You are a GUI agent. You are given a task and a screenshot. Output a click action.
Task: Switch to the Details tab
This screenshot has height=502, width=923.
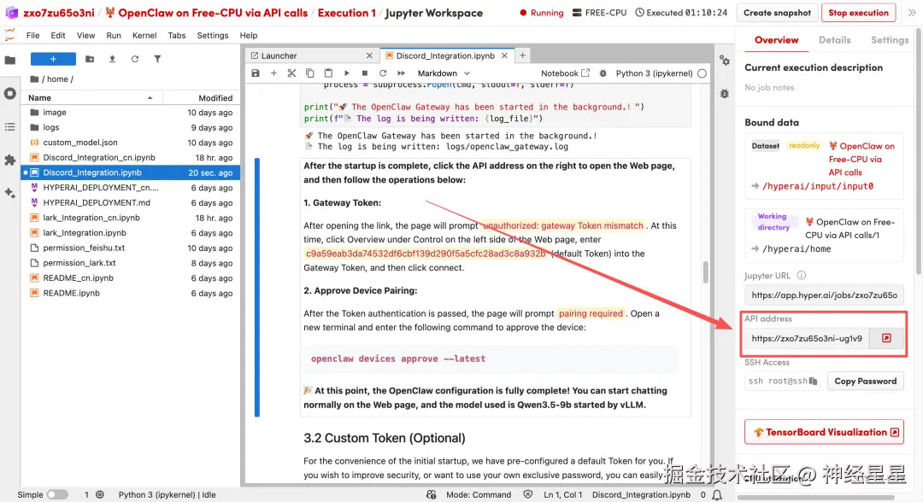[834, 40]
